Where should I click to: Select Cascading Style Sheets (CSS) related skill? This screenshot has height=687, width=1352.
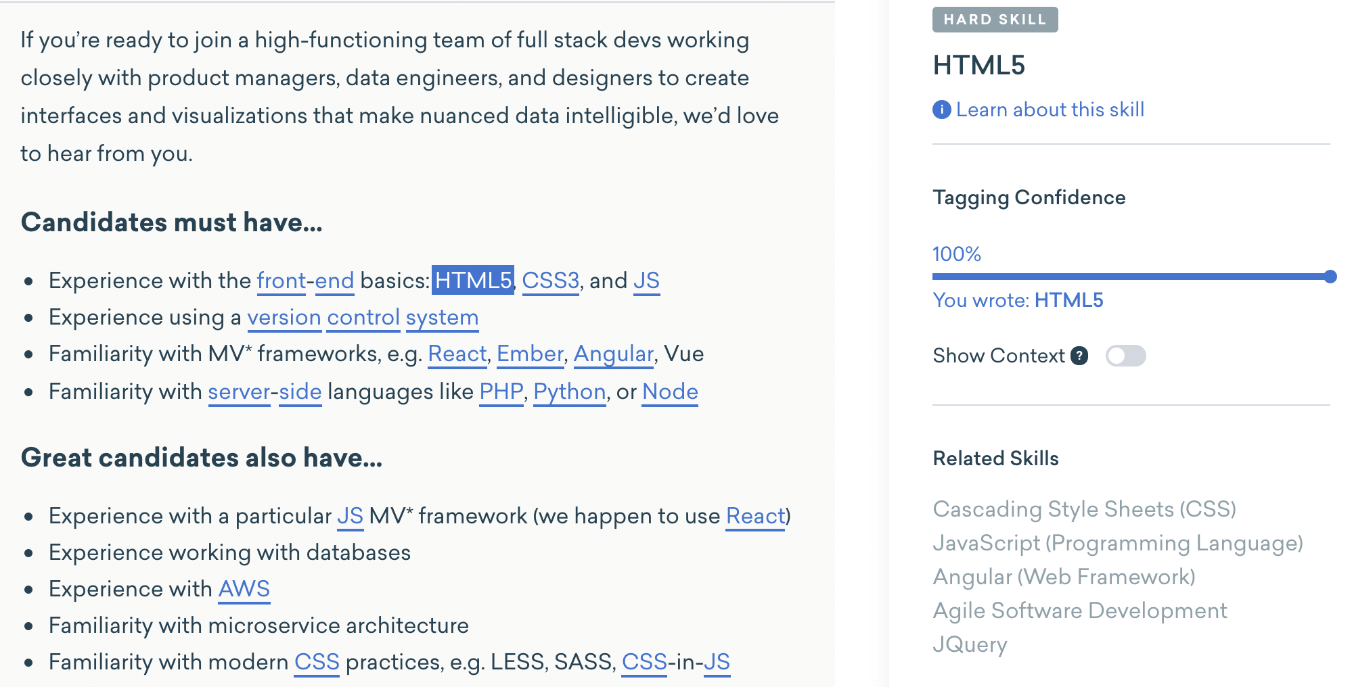tap(1084, 509)
